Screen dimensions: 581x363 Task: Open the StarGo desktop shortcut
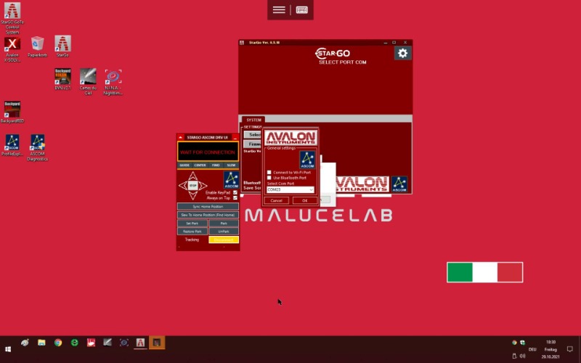pos(62,46)
